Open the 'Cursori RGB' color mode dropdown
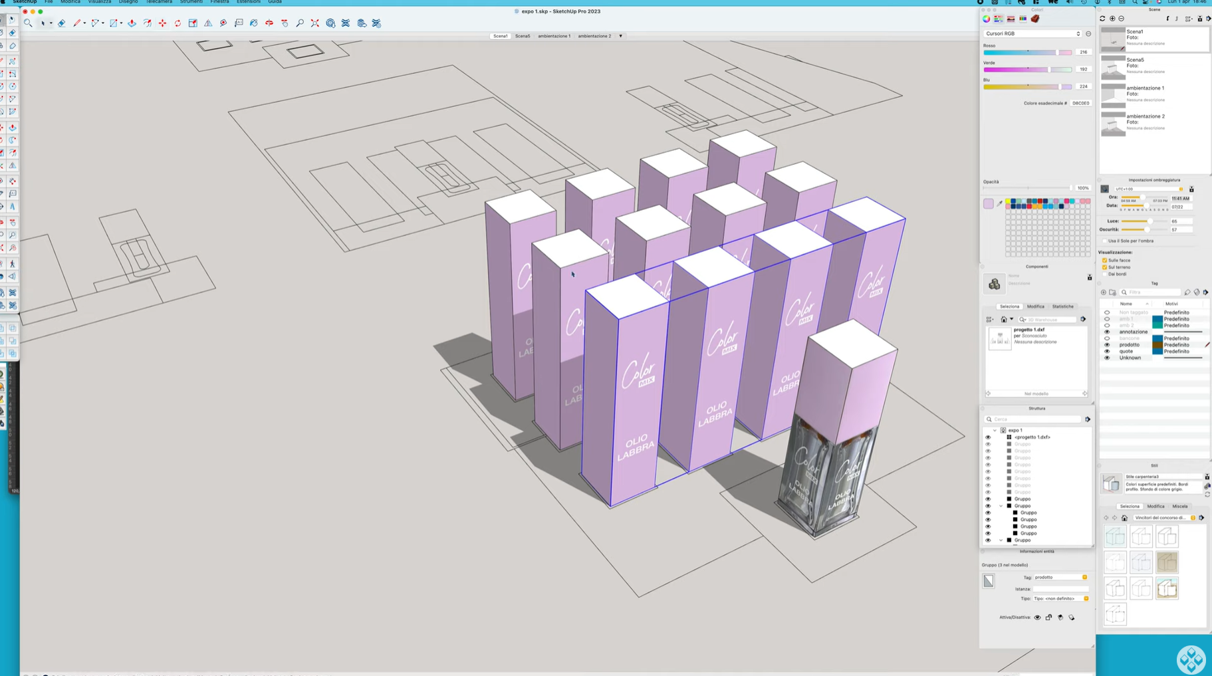Viewport: 1212px width, 676px height. [x=1032, y=34]
